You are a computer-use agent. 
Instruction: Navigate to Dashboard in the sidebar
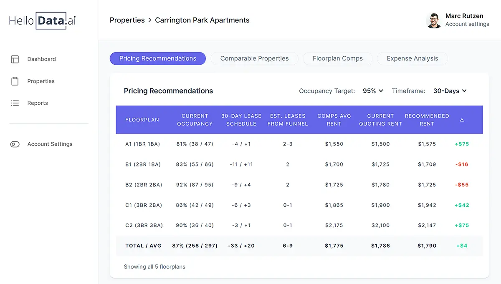(x=41, y=59)
